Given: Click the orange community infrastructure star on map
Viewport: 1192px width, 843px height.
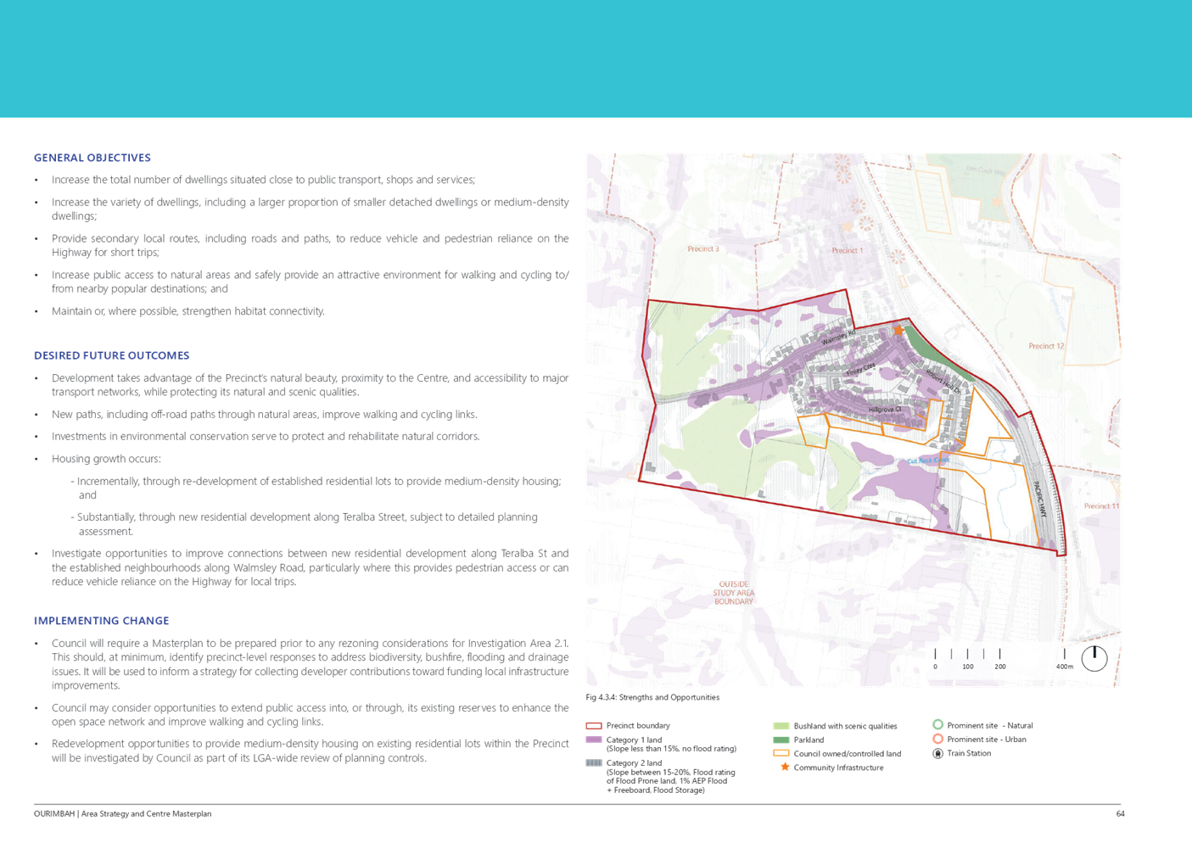Looking at the screenshot, I should [898, 330].
